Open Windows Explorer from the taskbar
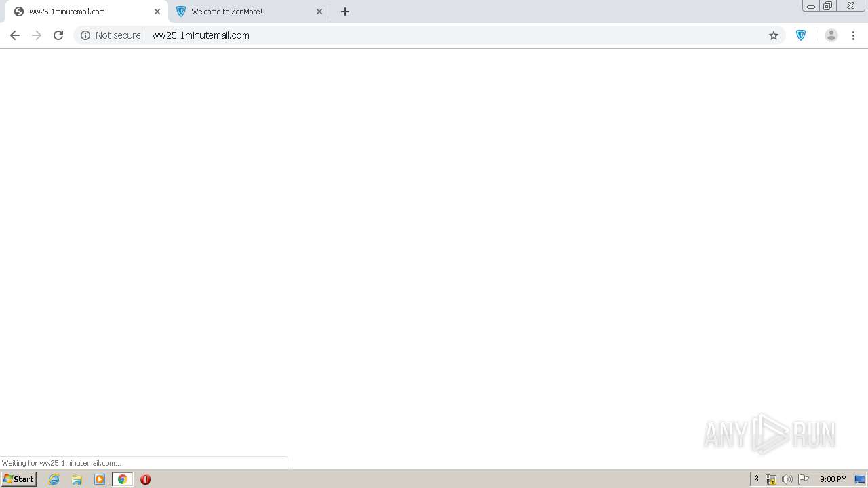Image resolution: width=868 pixels, height=488 pixels. [x=77, y=479]
